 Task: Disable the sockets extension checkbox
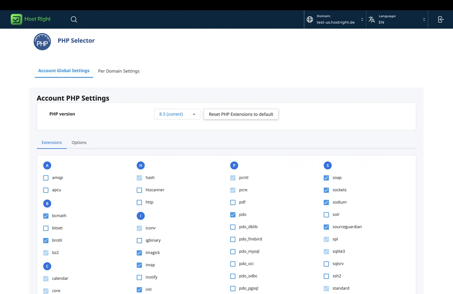pos(326,190)
